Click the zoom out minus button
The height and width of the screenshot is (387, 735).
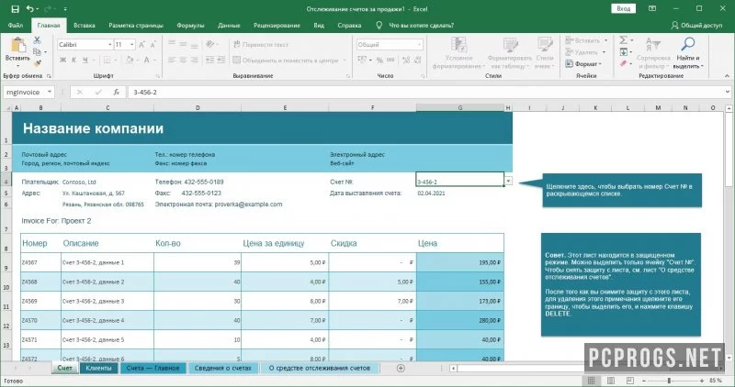pyautogui.click(x=644, y=381)
